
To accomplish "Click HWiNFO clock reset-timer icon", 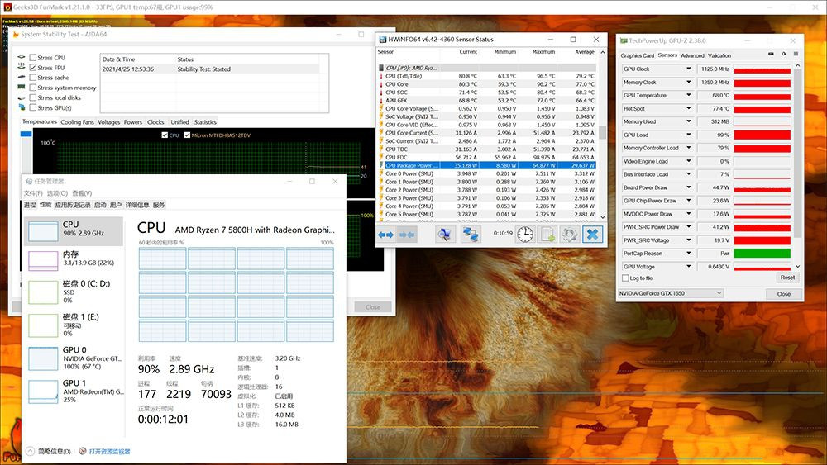I will pyautogui.click(x=525, y=235).
